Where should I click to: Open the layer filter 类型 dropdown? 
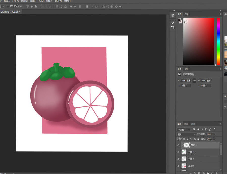tap(184, 129)
